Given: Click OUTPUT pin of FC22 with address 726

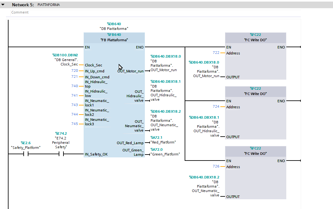Looking at the screenshot, I should click(x=233, y=197).
